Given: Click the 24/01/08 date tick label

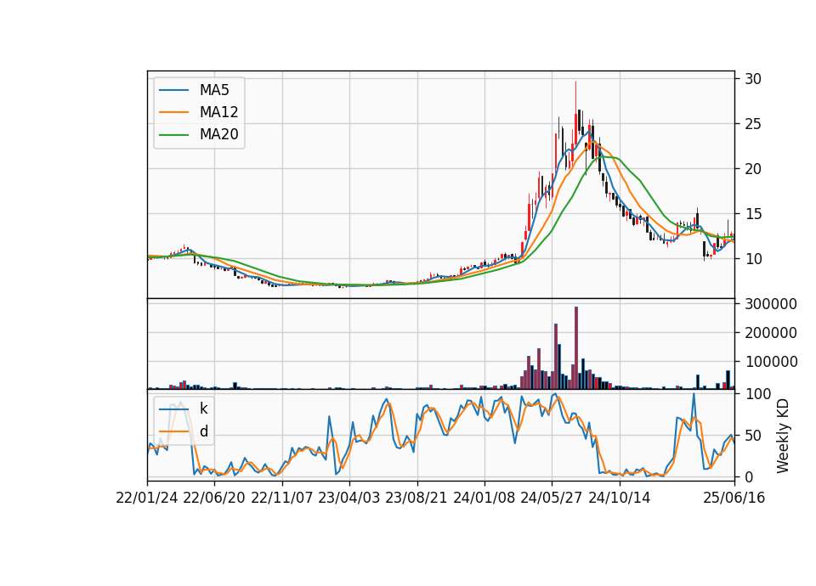Looking at the screenshot, I should click(x=484, y=498).
